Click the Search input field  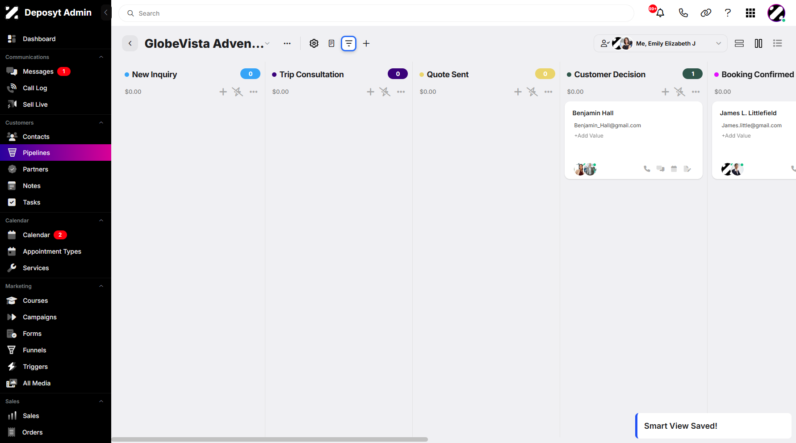[376, 13]
